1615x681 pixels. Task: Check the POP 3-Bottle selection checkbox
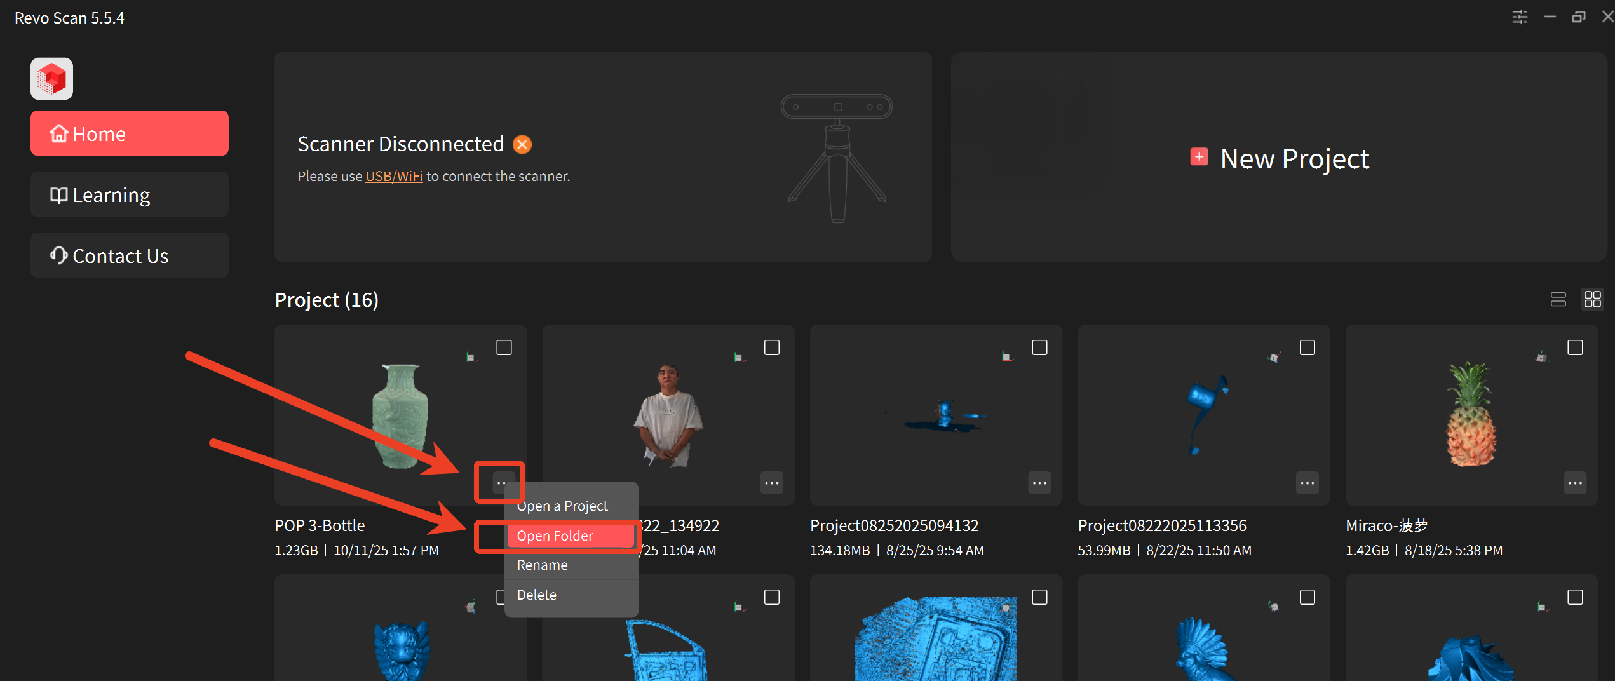coord(504,347)
